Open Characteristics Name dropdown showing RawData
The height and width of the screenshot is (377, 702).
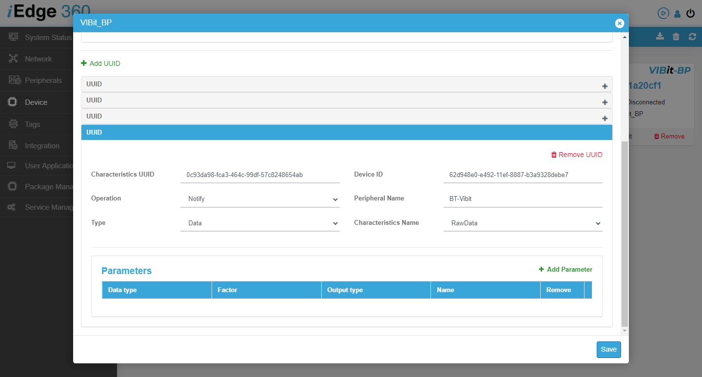(x=523, y=223)
